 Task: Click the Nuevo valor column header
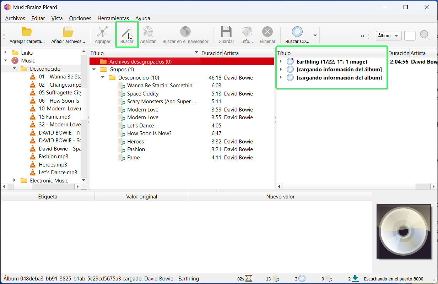(280, 196)
